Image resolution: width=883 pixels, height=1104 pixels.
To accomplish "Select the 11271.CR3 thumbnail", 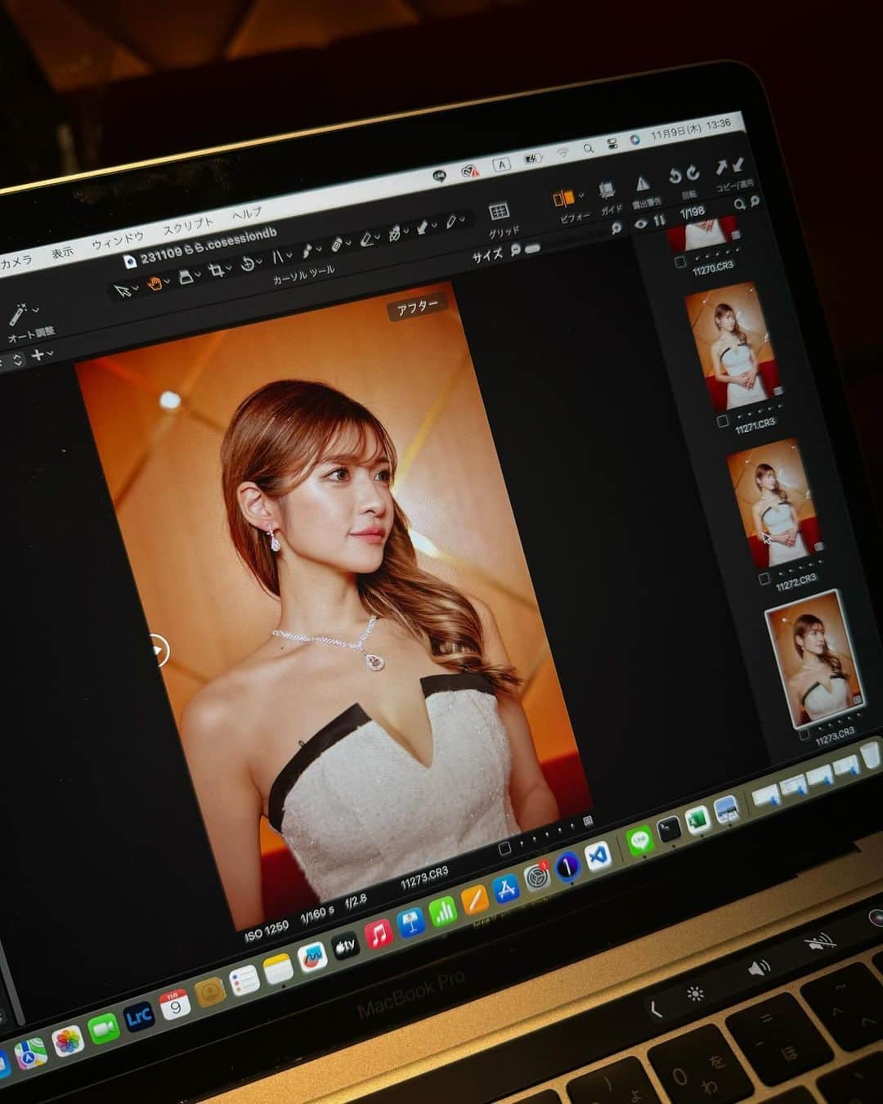I will pyautogui.click(x=733, y=346).
